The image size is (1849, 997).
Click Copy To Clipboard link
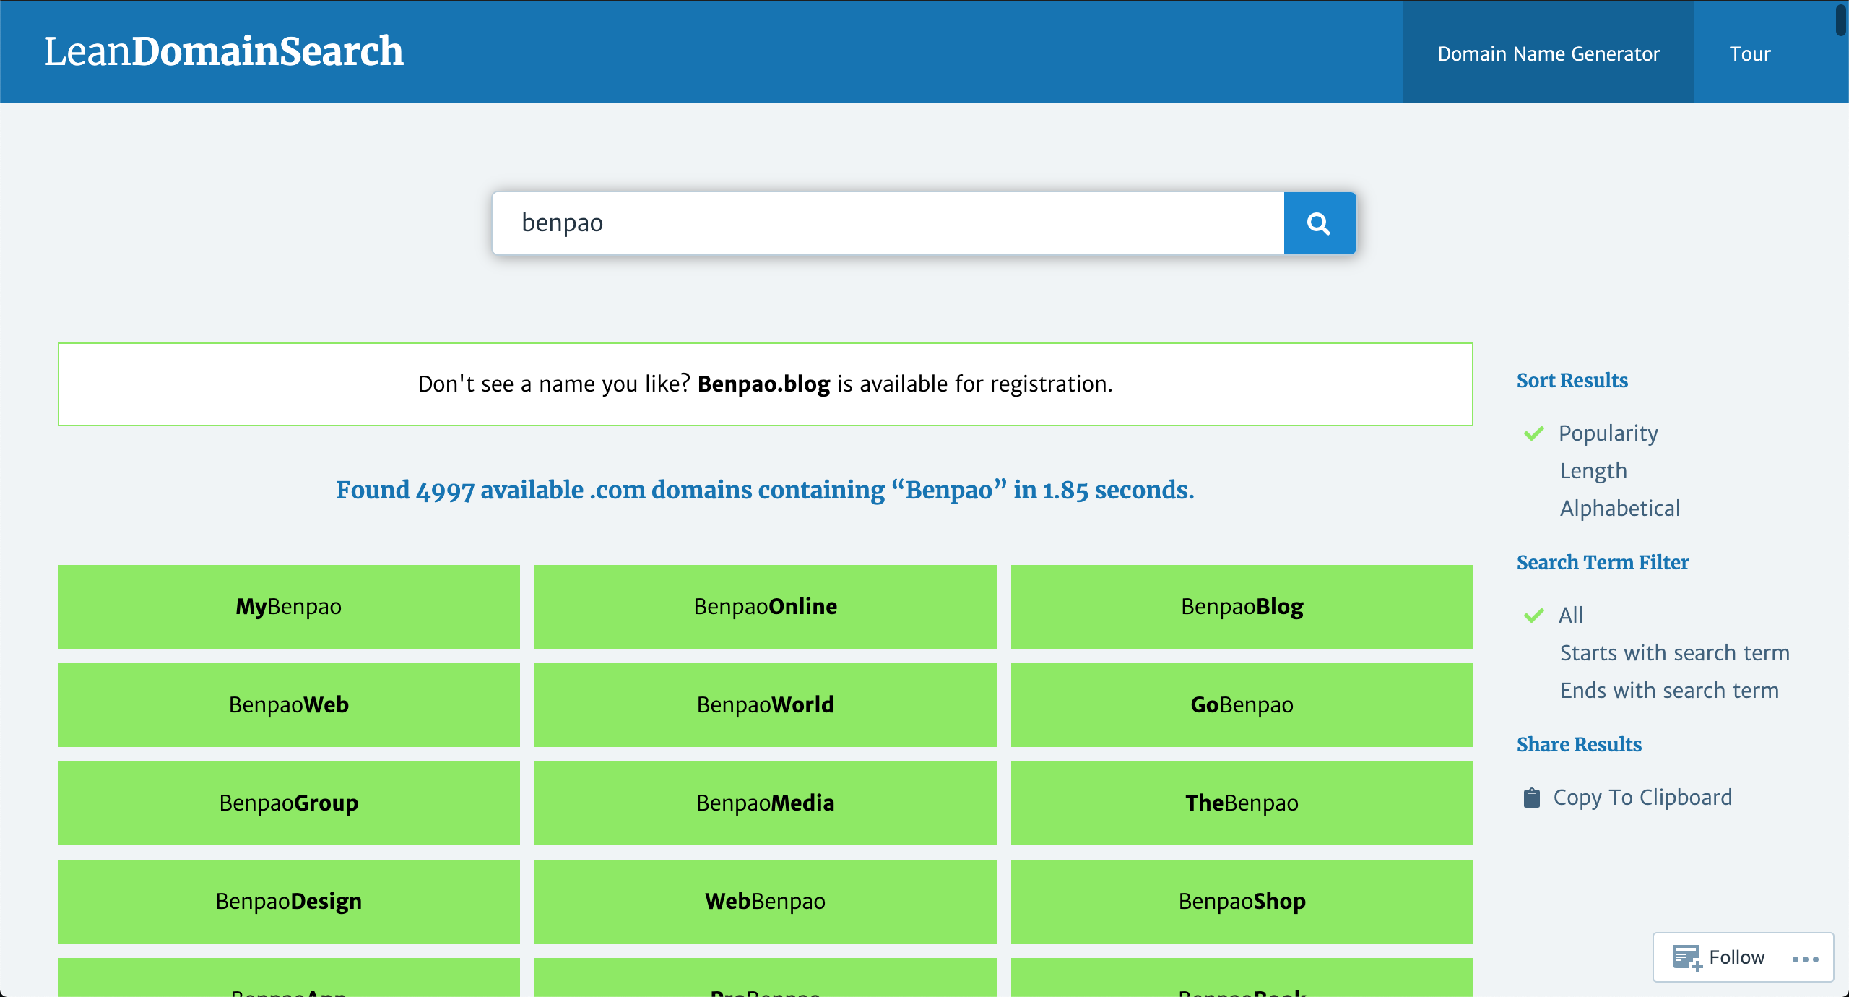coord(1642,798)
